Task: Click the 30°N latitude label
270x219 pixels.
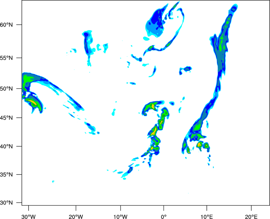Action: 6,203
